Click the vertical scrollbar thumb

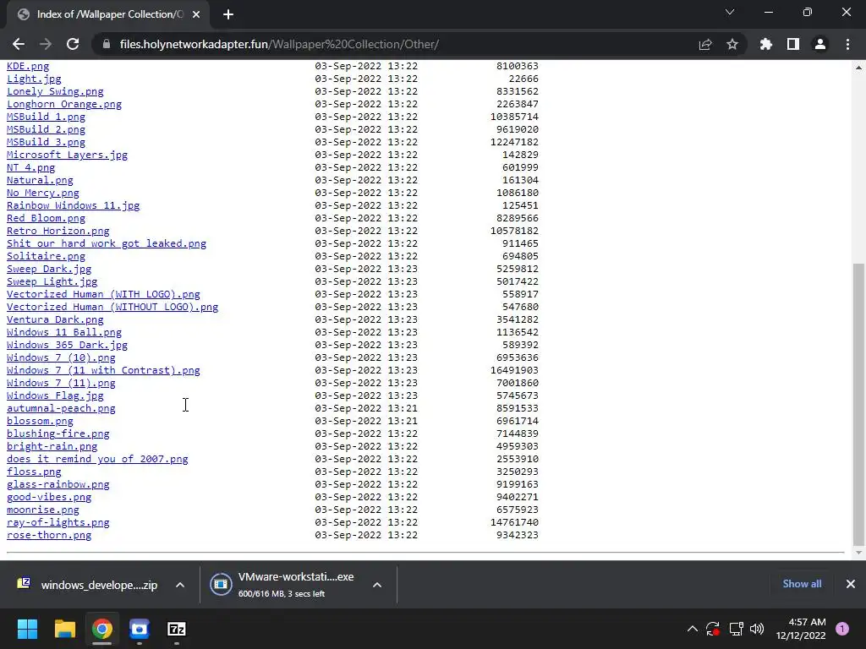pyautogui.click(x=858, y=405)
